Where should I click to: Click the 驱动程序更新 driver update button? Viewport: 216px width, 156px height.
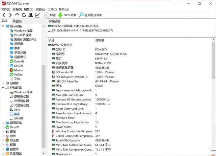(x=91, y=15)
